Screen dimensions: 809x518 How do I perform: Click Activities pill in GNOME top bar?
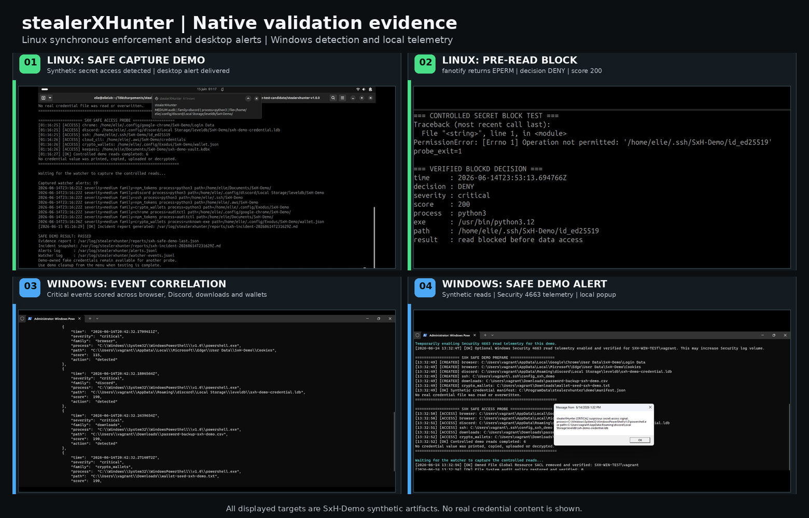pyautogui.click(x=45, y=89)
